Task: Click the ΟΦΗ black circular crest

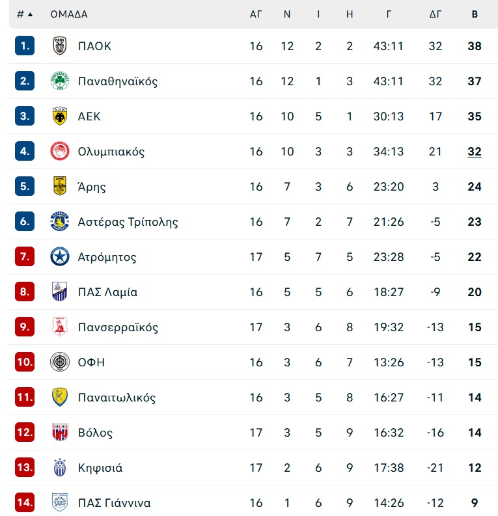Action: (60, 362)
